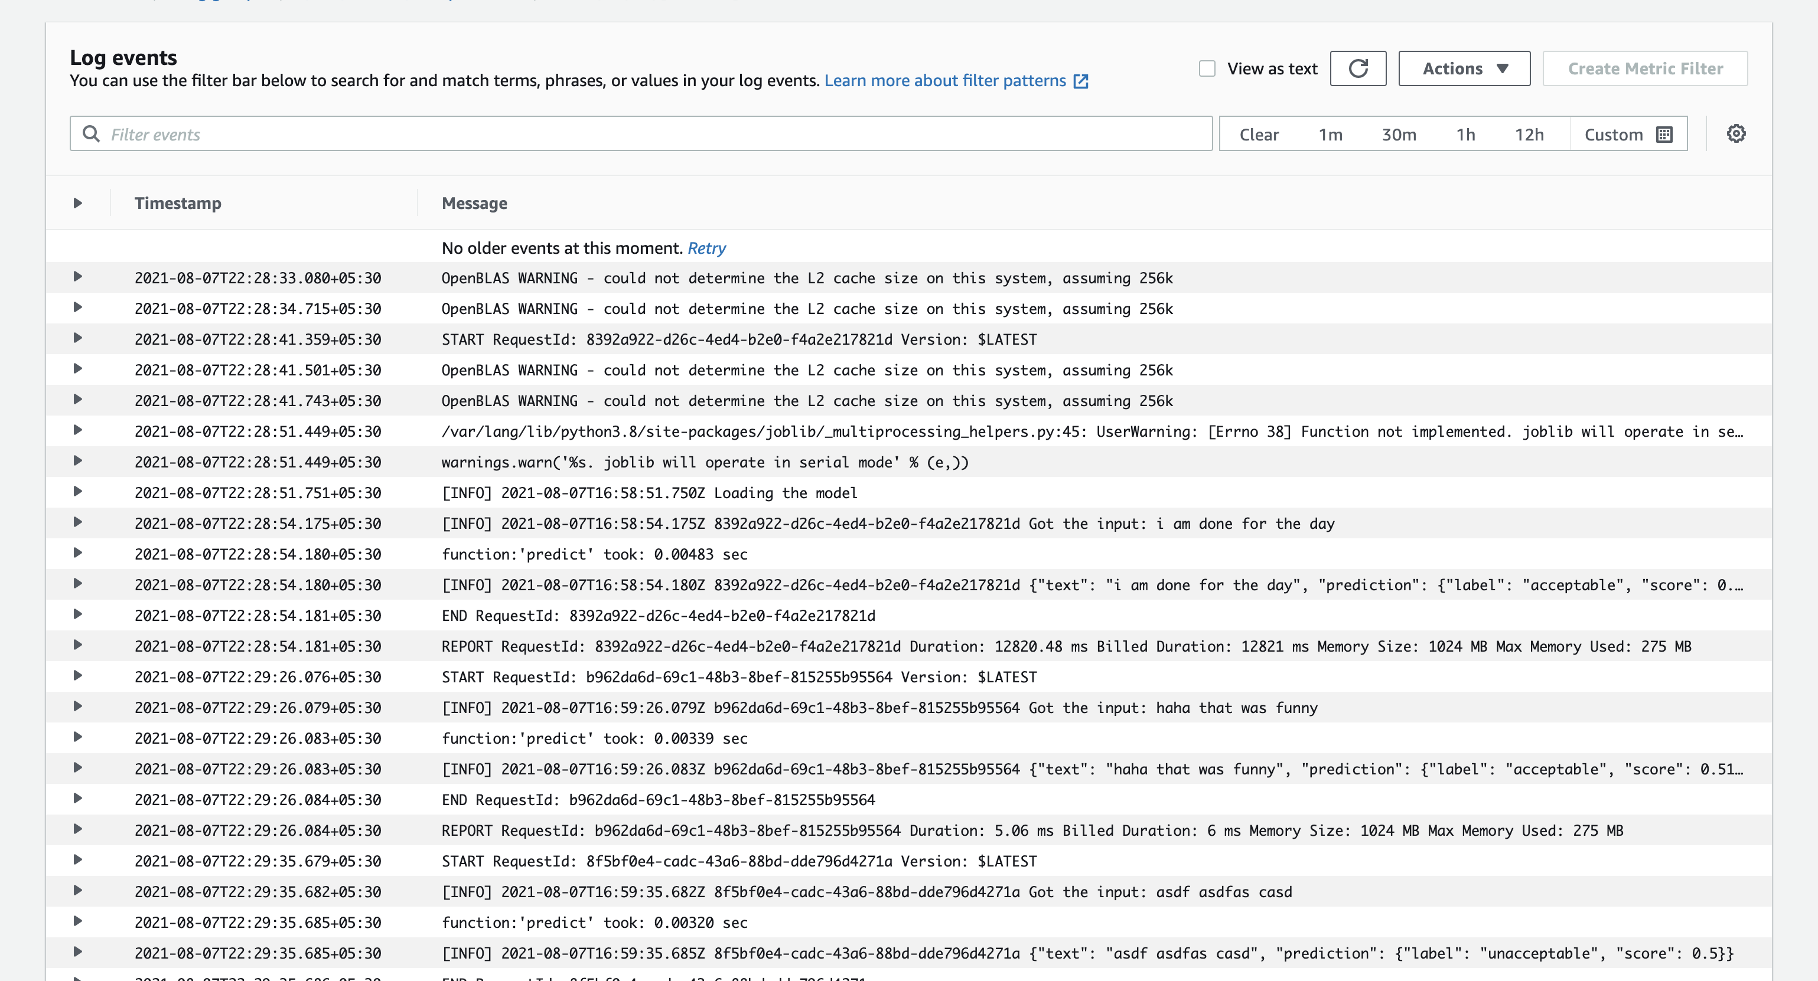1818x981 pixels.
Task: Expand the Loading the model log row
Action: pyautogui.click(x=77, y=492)
